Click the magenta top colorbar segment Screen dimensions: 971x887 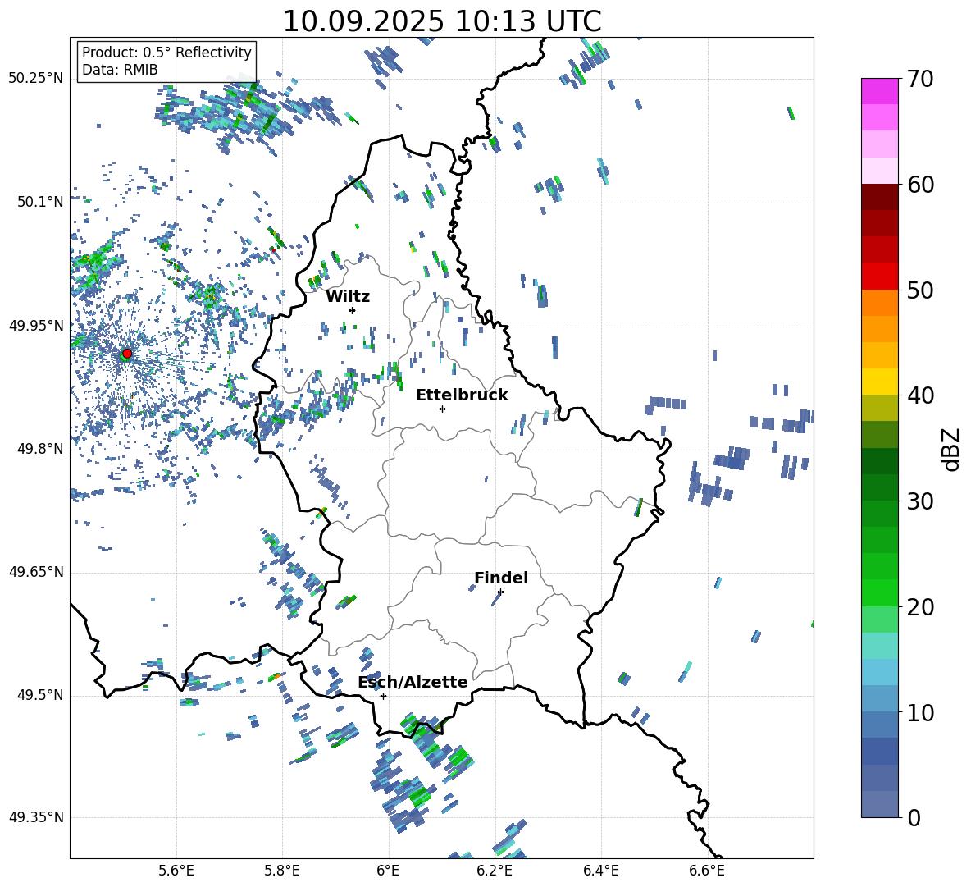click(x=879, y=91)
